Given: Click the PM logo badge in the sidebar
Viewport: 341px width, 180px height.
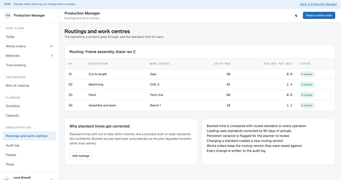Looking at the screenshot, I should [x=8, y=16].
